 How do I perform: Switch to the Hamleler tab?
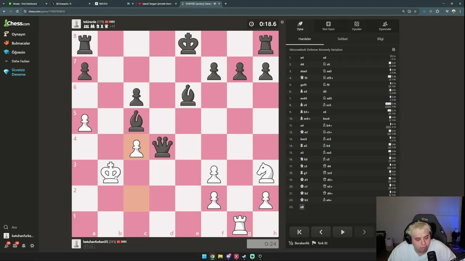305,39
